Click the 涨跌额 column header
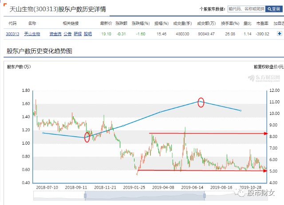Viewport: 284px width, 205px height. [121, 24]
